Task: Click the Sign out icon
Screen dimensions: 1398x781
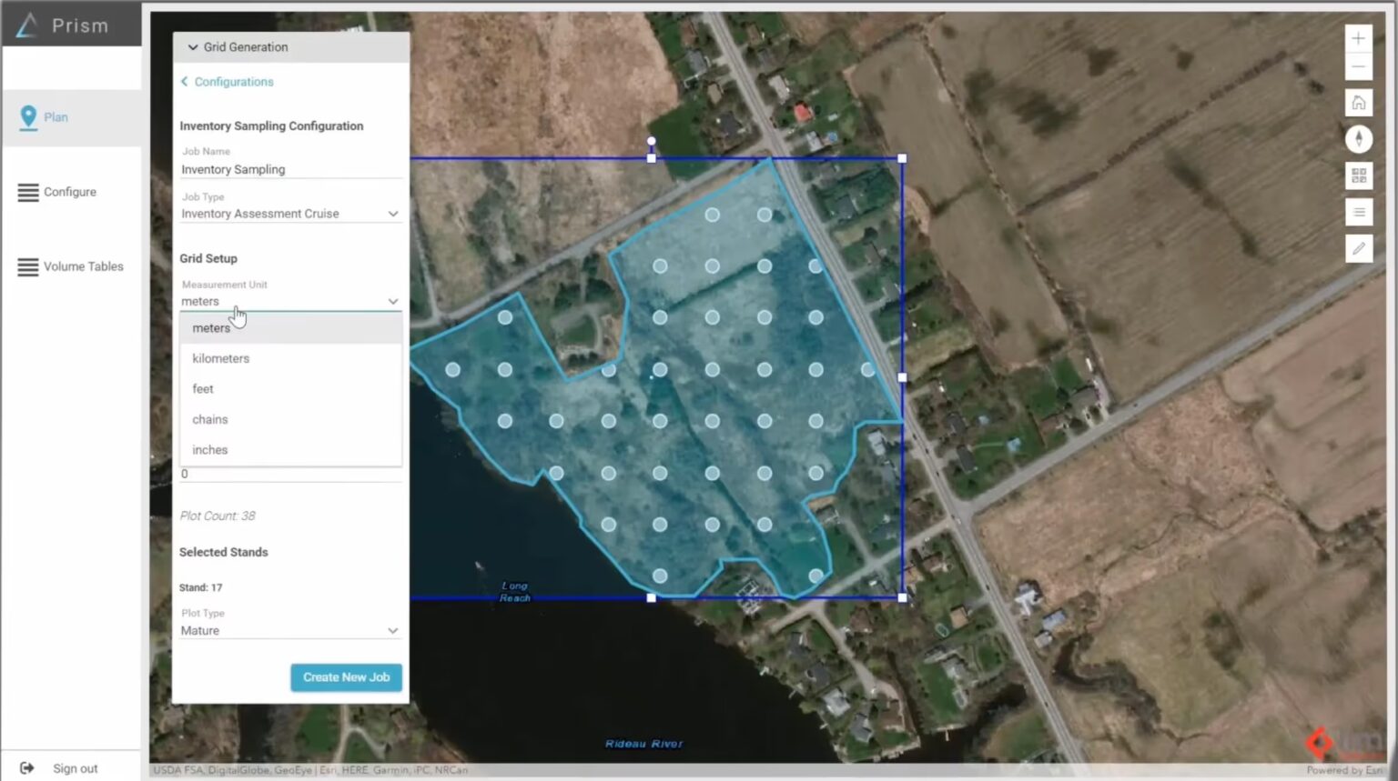Action: (x=27, y=768)
